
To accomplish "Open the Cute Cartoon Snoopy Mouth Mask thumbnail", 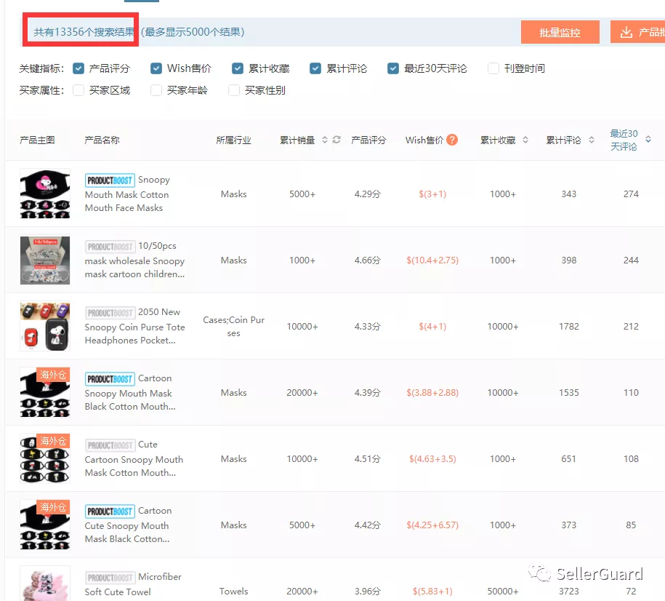I will (45, 458).
